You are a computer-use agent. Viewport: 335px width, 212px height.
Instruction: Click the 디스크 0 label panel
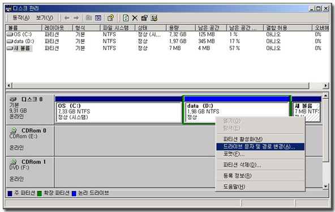click(x=30, y=109)
